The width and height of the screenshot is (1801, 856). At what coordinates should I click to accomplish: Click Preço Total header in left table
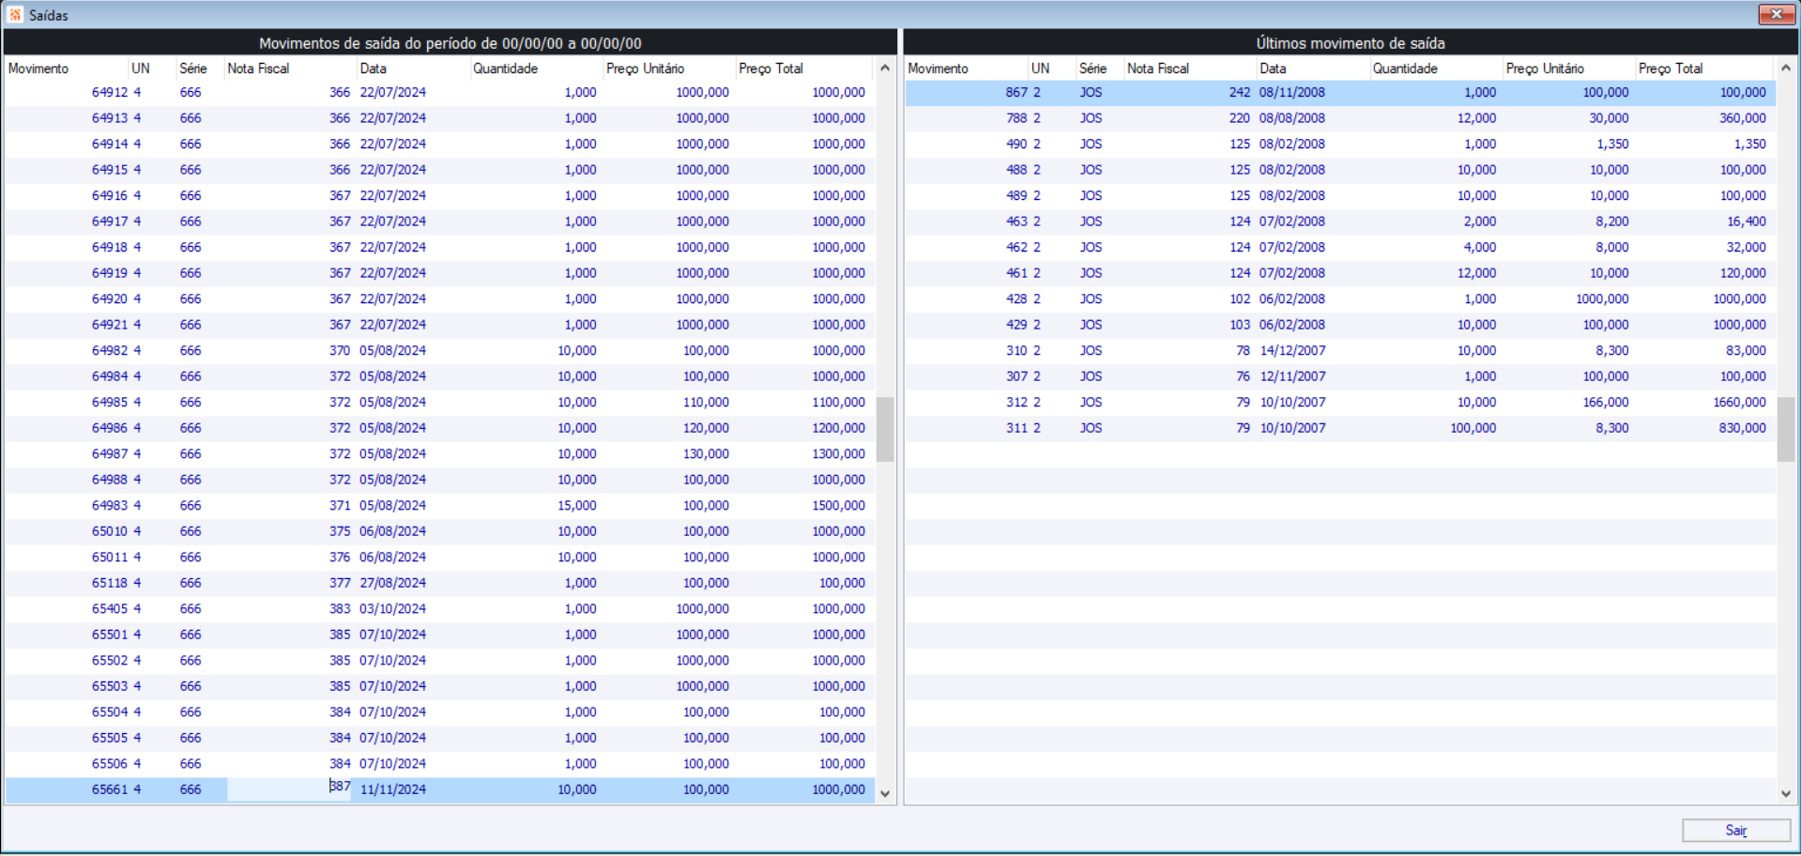(x=805, y=69)
